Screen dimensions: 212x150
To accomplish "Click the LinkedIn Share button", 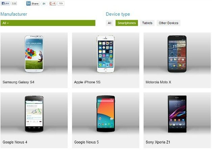I will click(x=33, y=3).
